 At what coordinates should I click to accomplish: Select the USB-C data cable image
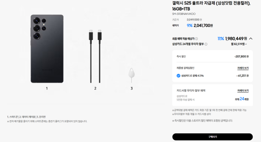[95, 56]
